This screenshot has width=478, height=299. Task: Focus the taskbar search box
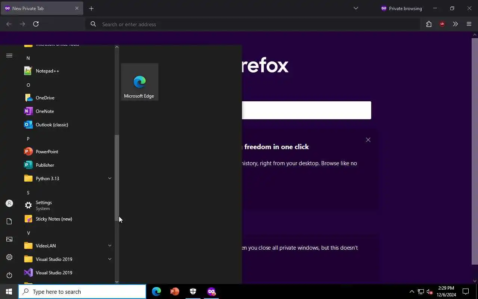tap(82, 292)
